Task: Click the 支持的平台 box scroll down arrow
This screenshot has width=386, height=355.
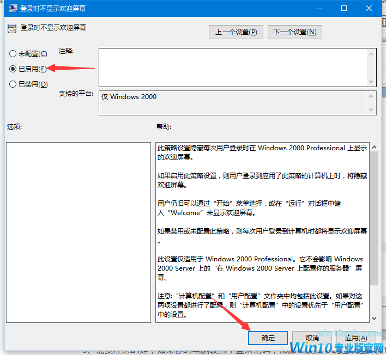Action: tap(371, 109)
